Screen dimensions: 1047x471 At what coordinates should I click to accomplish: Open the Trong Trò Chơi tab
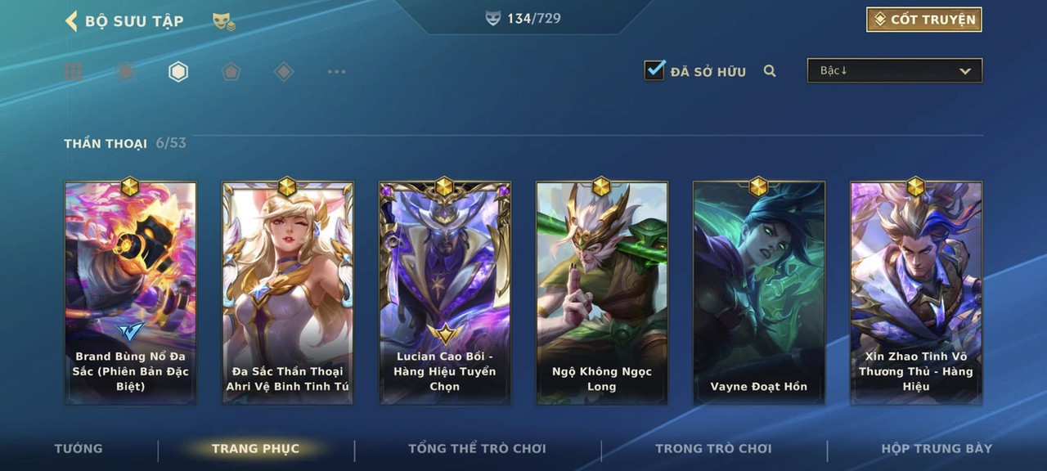click(x=713, y=448)
